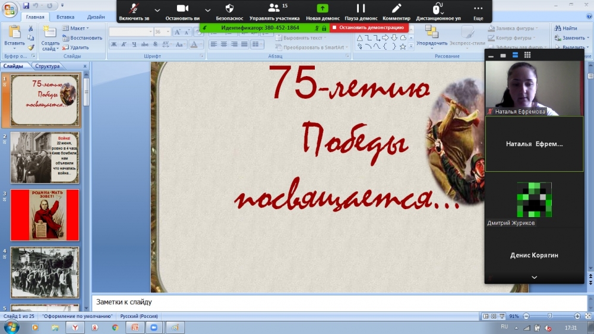Click Остановить демонстрацию button
594x334 pixels.
click(369, 28)
